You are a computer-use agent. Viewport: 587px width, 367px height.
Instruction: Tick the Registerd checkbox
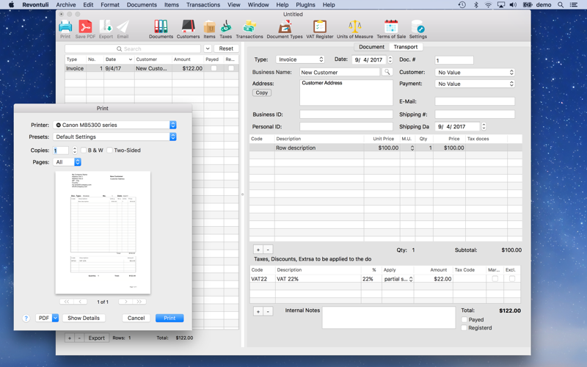[464, 328]
